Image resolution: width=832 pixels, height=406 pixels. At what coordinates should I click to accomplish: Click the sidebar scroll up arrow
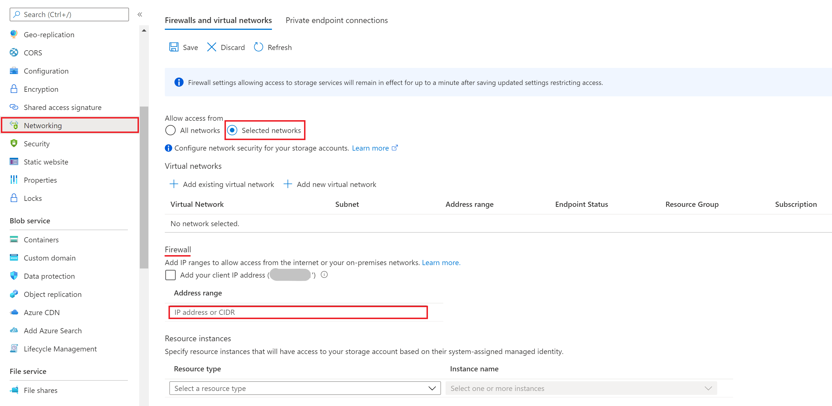point(144,30)
